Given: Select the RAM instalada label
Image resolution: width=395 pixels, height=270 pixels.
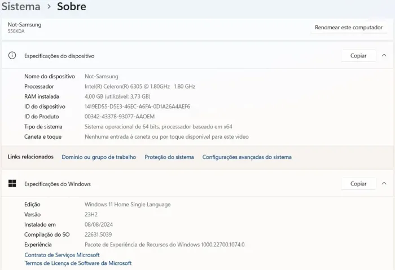Looking at the screenshot, I should [x=42, y=96].
